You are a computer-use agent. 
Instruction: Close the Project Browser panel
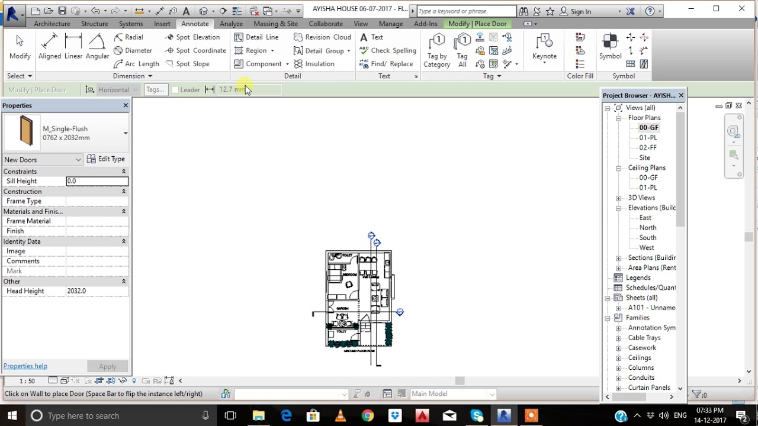tap(681, 95)
